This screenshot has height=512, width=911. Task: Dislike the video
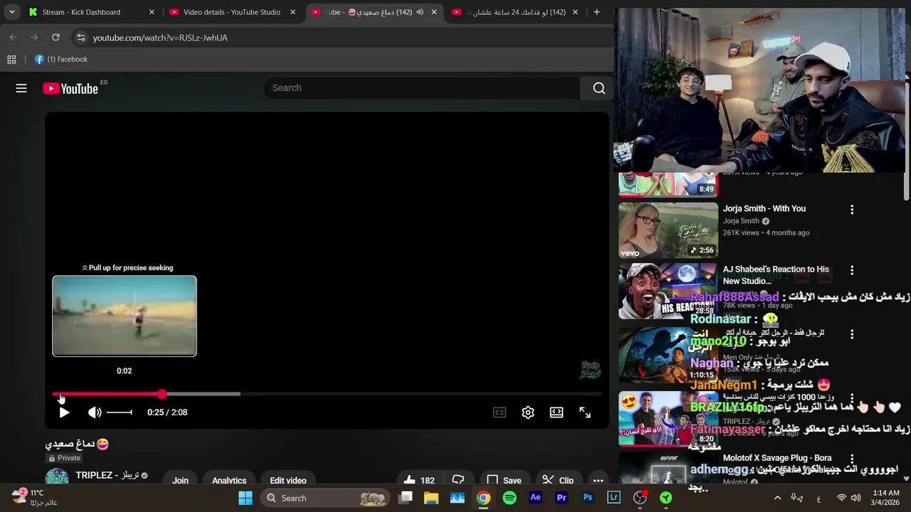458,480
